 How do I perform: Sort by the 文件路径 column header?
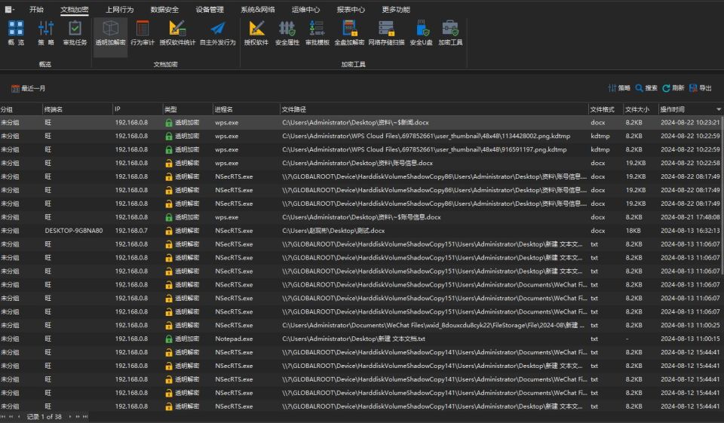point(434,109)
